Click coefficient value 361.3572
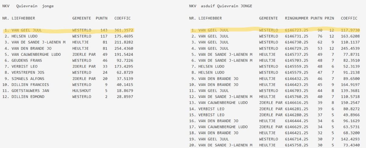Viewport: 366px width, 148px height. pyautogui.click(x=124, y=30)
